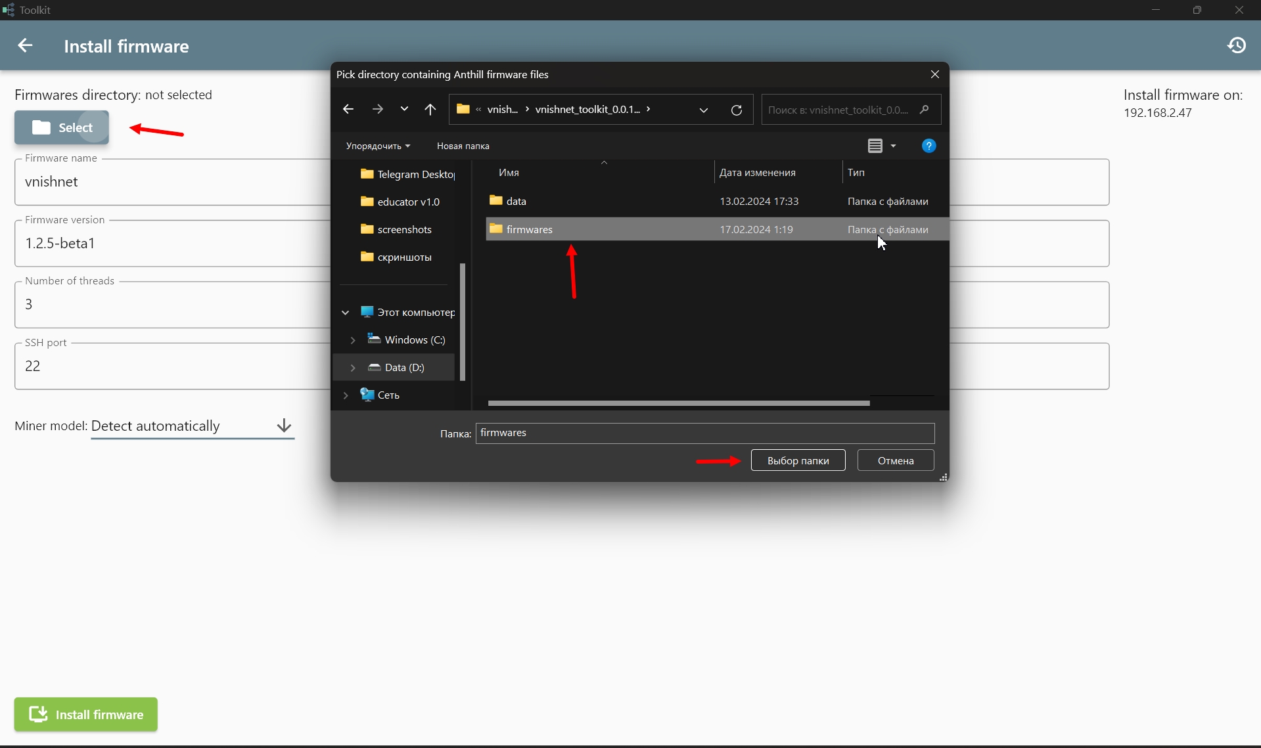Image resolution: width=1261 pixels, height=748 pixels.
Task: Open the Упорядочить menu
Action: (378, 146)
